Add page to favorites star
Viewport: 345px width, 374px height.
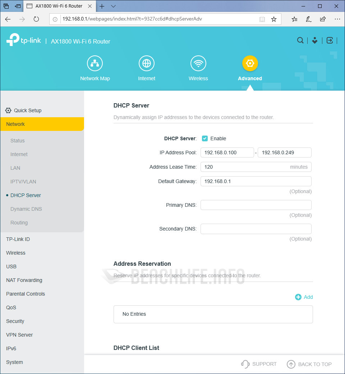274,19
